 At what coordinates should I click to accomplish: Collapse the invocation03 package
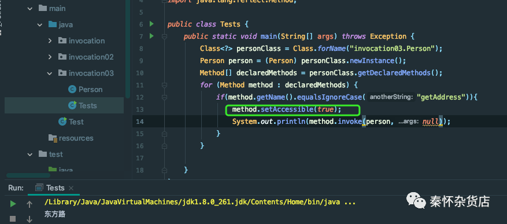50,74
